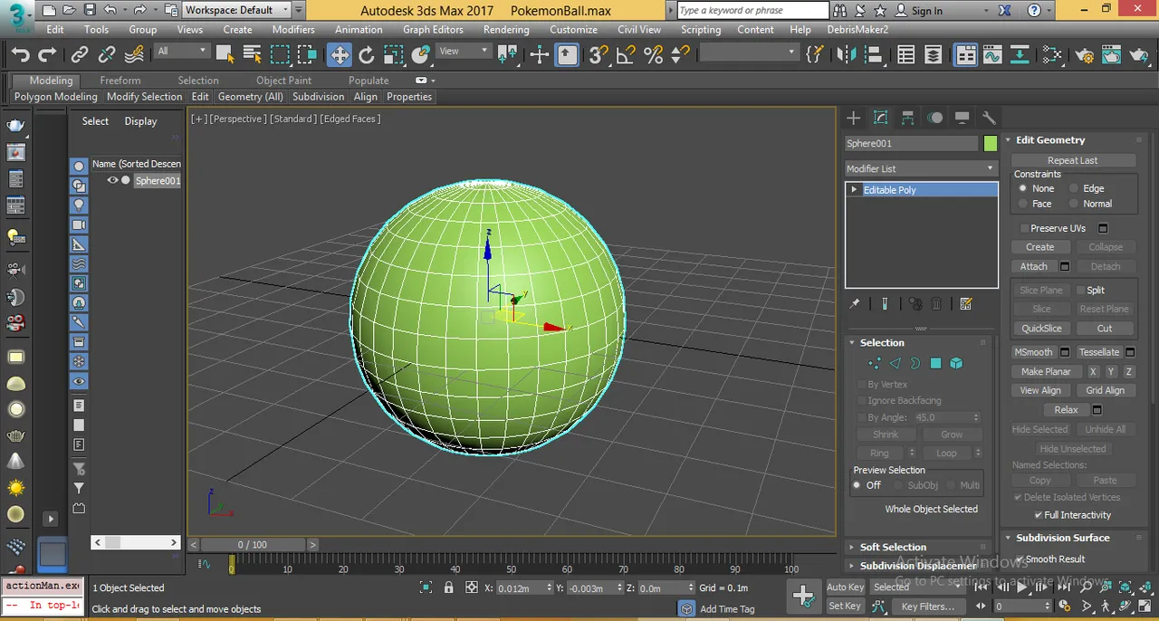
Task: Open the Curve Editor from toolbar
Action: click(993, 55)
